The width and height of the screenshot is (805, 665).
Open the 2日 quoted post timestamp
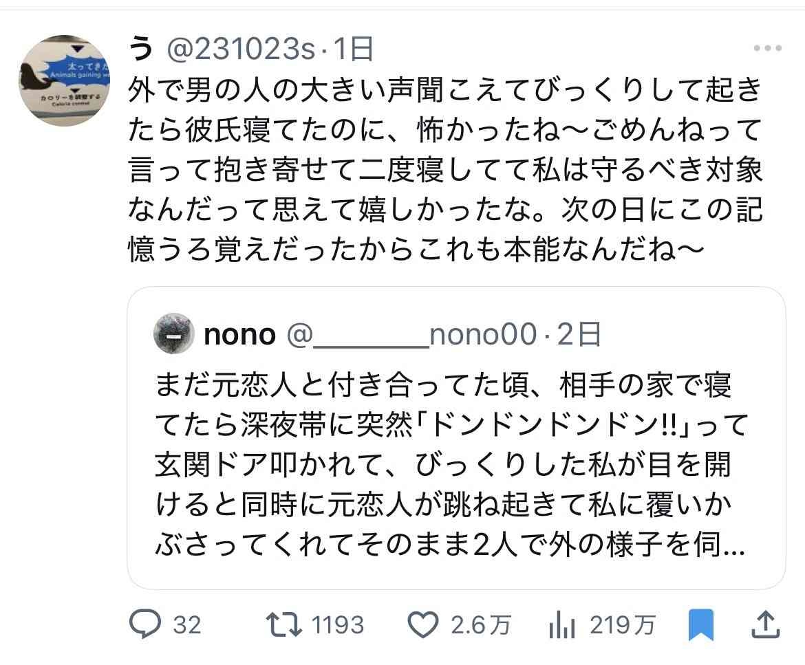pyautogui.click(x=579, y=334)
